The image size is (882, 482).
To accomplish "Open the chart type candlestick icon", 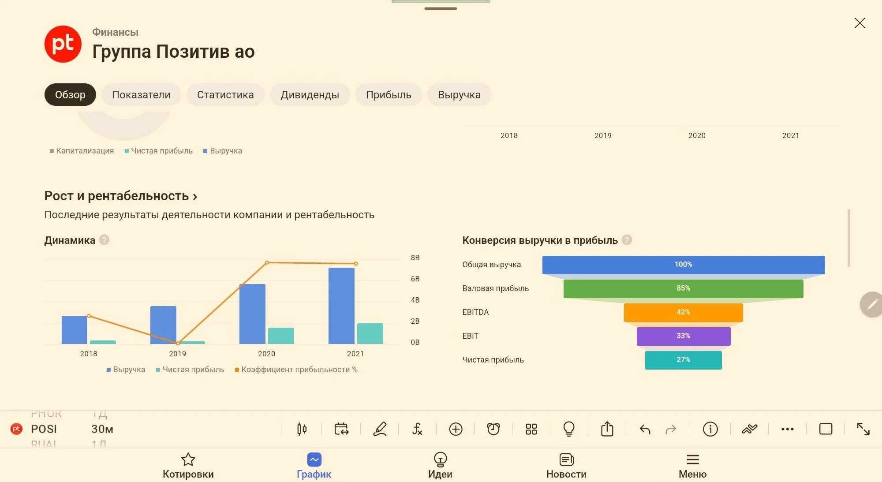I will [302, 429].
